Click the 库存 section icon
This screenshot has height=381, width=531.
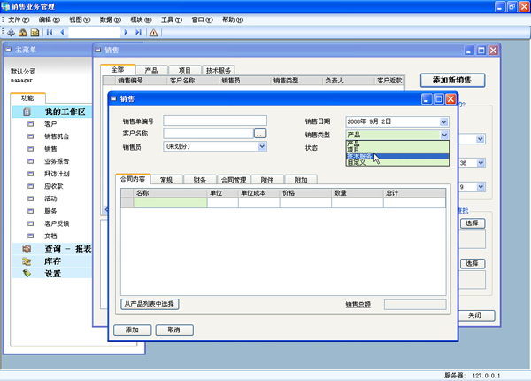pyautogui.click(x=27, y=261)
